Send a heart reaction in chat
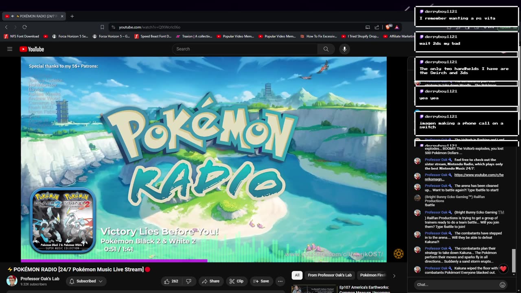 tap(503, 269)
